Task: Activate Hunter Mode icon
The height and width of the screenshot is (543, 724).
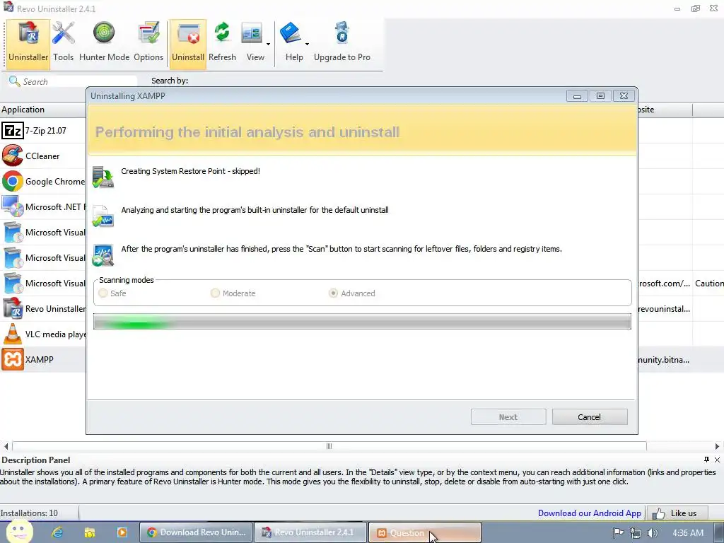Action: (104, 43)
